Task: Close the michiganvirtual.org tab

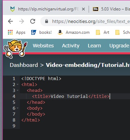Action: click(x=83, y=9)
